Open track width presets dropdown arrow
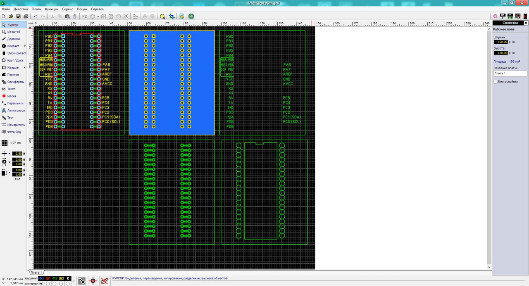529x286 pixels. pyautogui.click(x=10, y=154)
